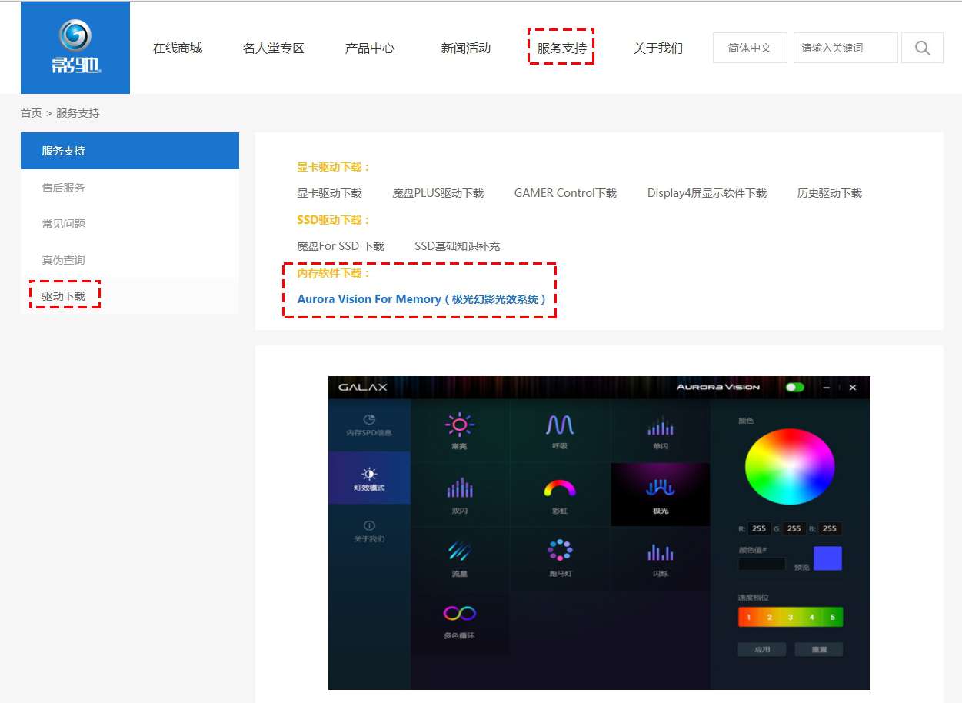Click the GALAX (影驰) logo
Screen dimensions: 962x703
tap(75, 48)
